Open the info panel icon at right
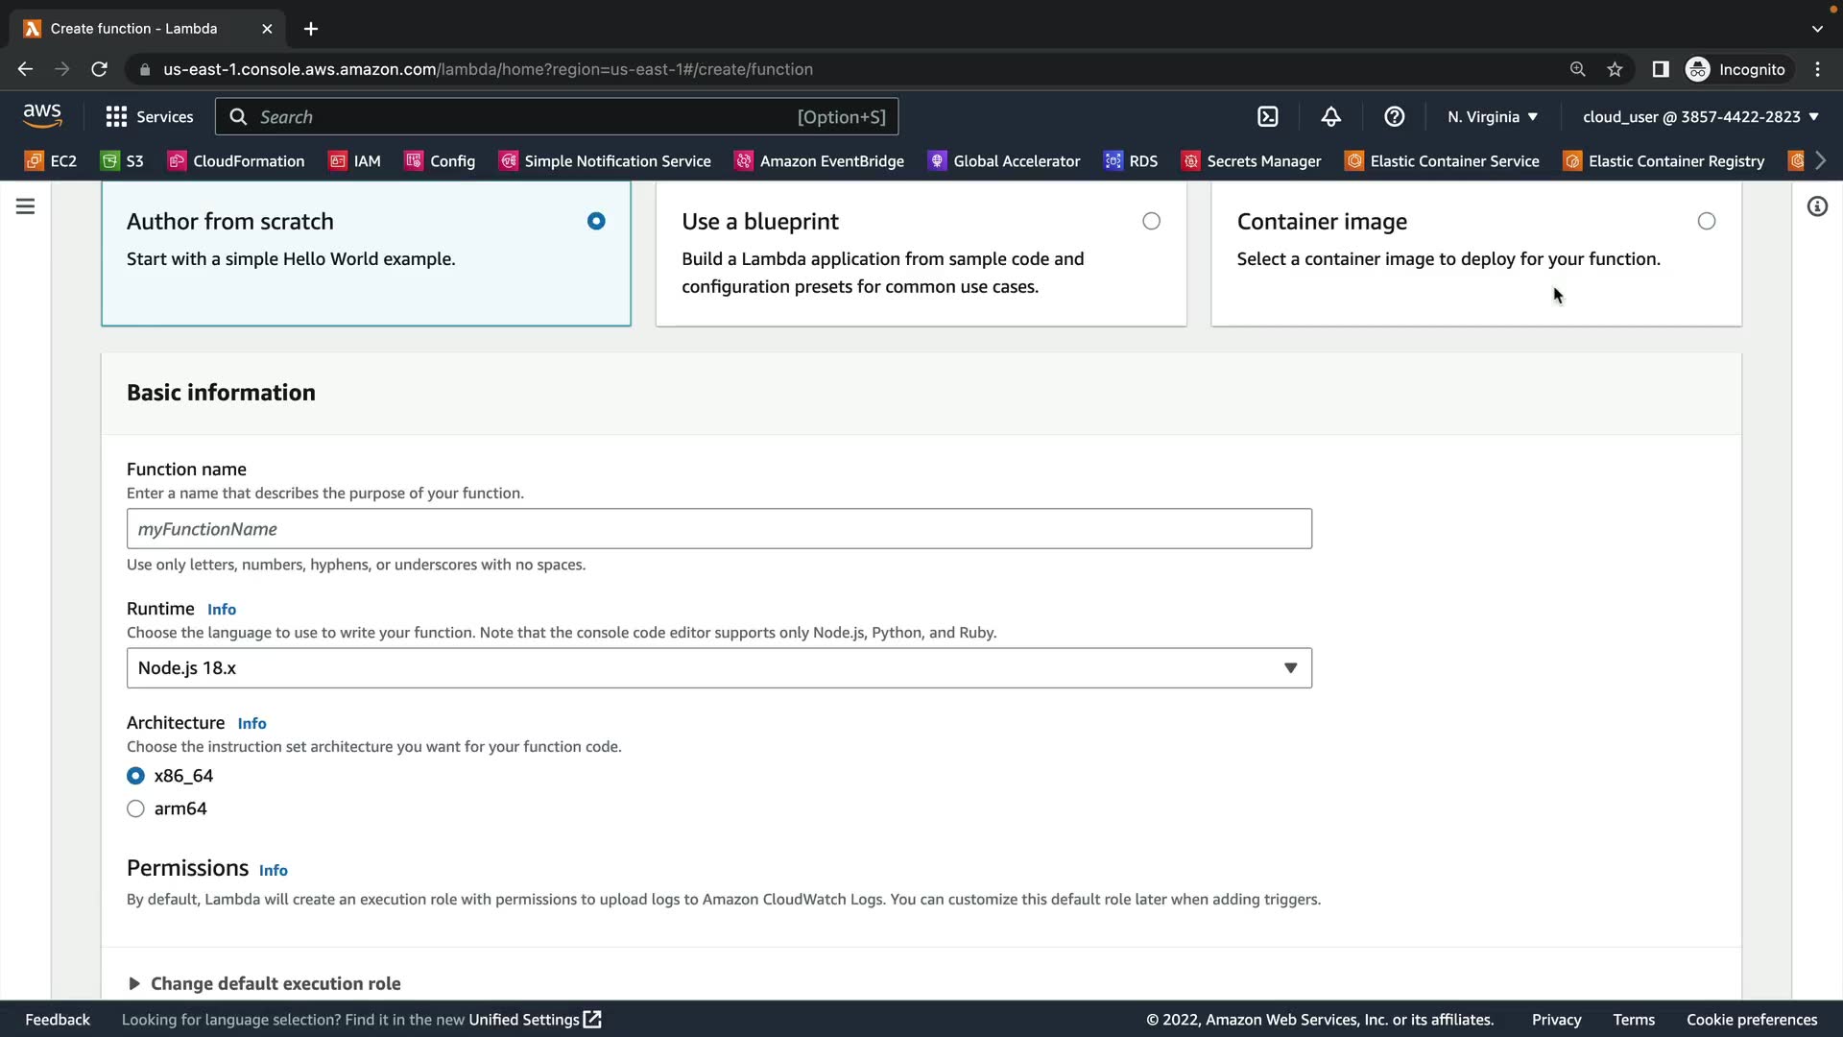This screenshot has height=1037, width=1843. click(1817, 206)
